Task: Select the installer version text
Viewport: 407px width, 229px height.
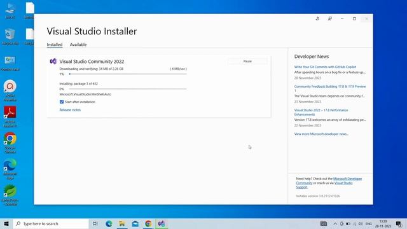Action: 318,196
